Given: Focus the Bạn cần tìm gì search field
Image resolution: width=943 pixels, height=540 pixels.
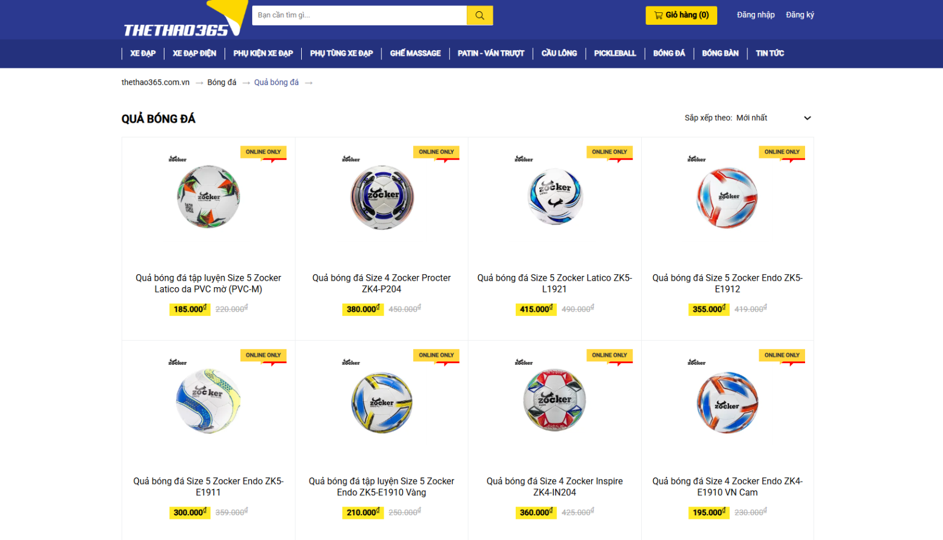Looking at the screenshot, I should pyautogui.click(x=360, y=15).
